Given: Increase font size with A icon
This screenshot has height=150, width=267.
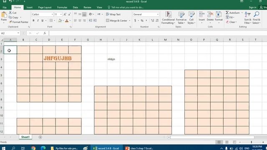Looking at the screenshot, I should tap(65, 15).
